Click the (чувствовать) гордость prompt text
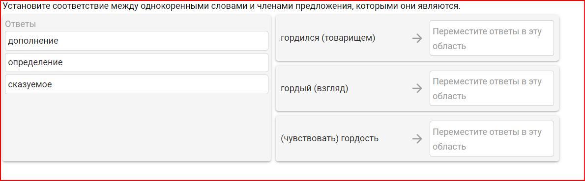This screenshot has height=181, width=585. point(329,138)
